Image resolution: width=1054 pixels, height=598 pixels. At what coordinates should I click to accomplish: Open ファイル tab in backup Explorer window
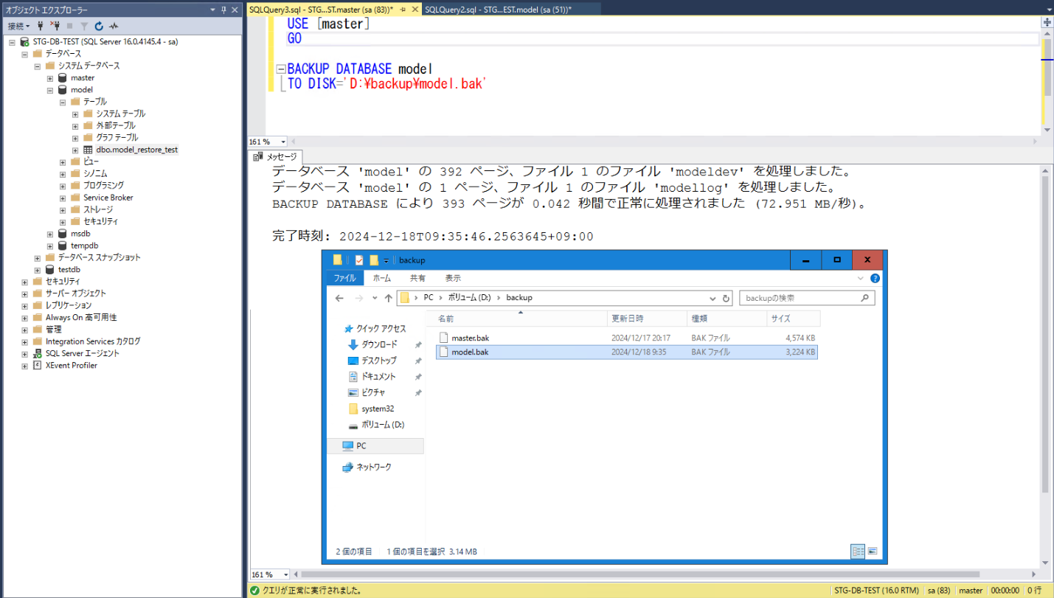(x=344, y=278)
